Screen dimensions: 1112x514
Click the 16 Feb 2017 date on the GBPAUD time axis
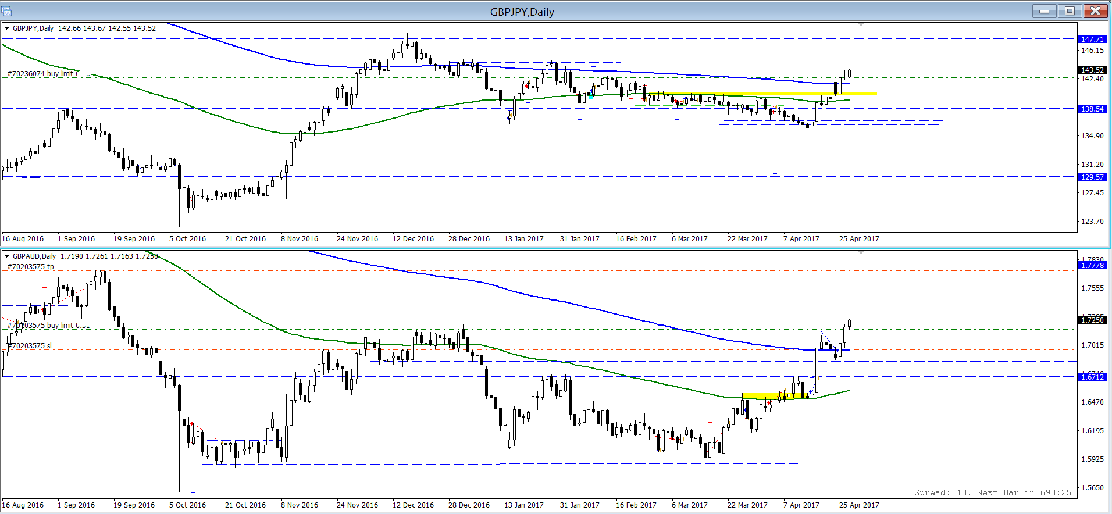coord(636,505)
